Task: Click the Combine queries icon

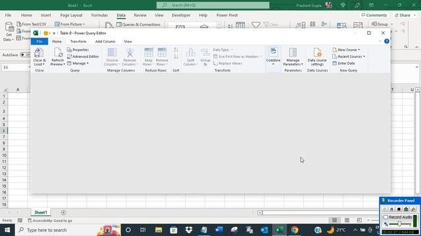Action: click(x=273, y=52)
